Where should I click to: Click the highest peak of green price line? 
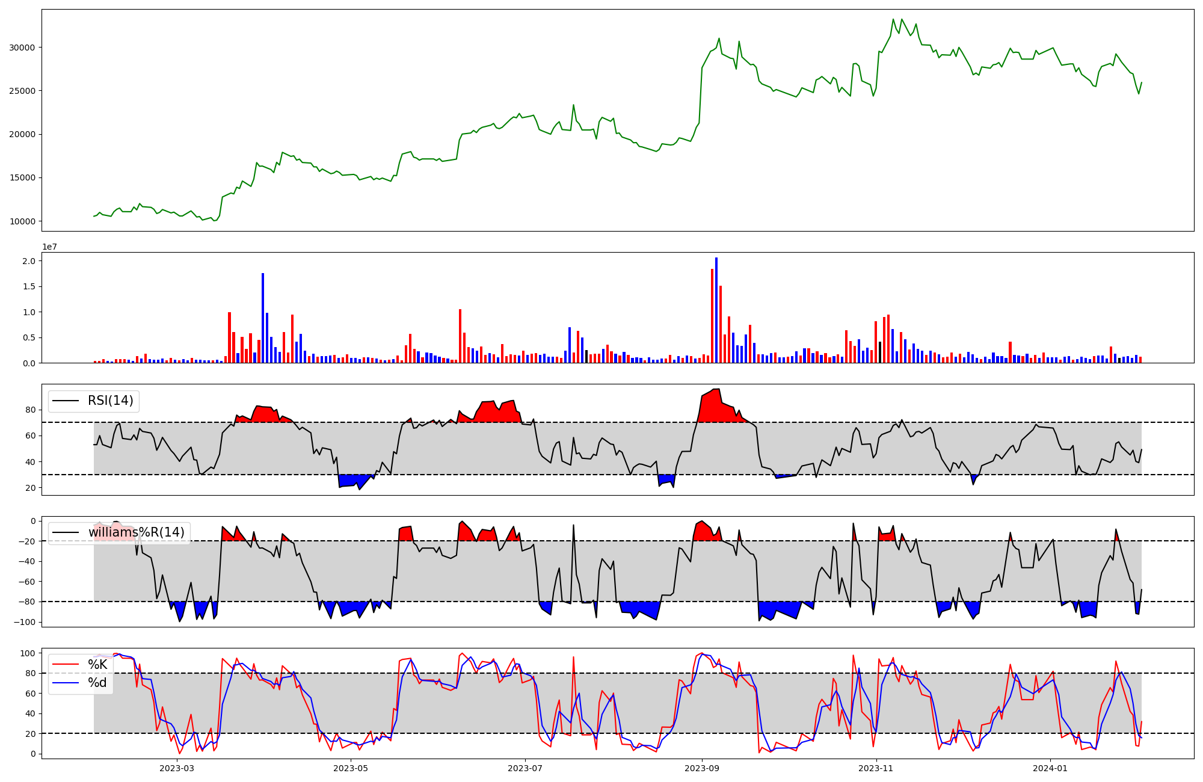[893, 19]
